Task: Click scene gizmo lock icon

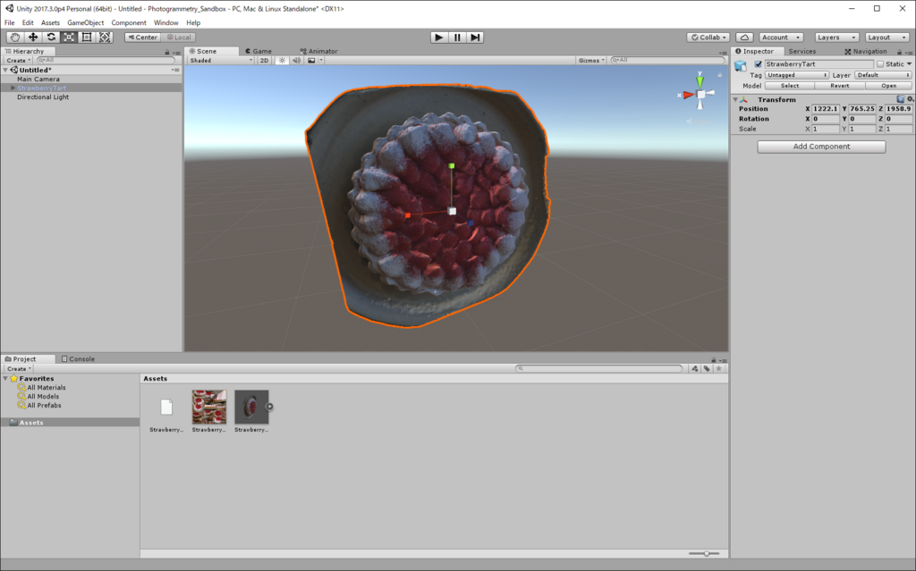Action: point(720,75)
